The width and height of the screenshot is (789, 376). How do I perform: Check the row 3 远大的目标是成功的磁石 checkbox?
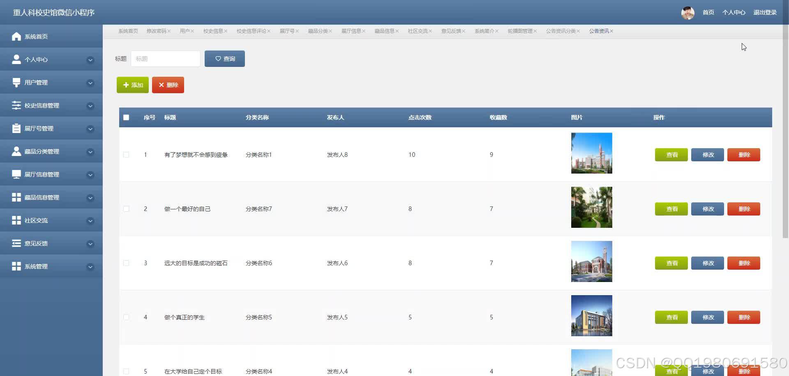tap(126, 263)
